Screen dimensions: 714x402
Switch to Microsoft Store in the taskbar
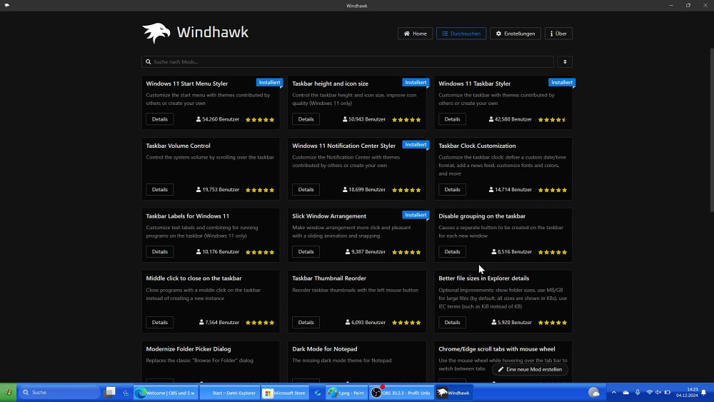(286, 393)
